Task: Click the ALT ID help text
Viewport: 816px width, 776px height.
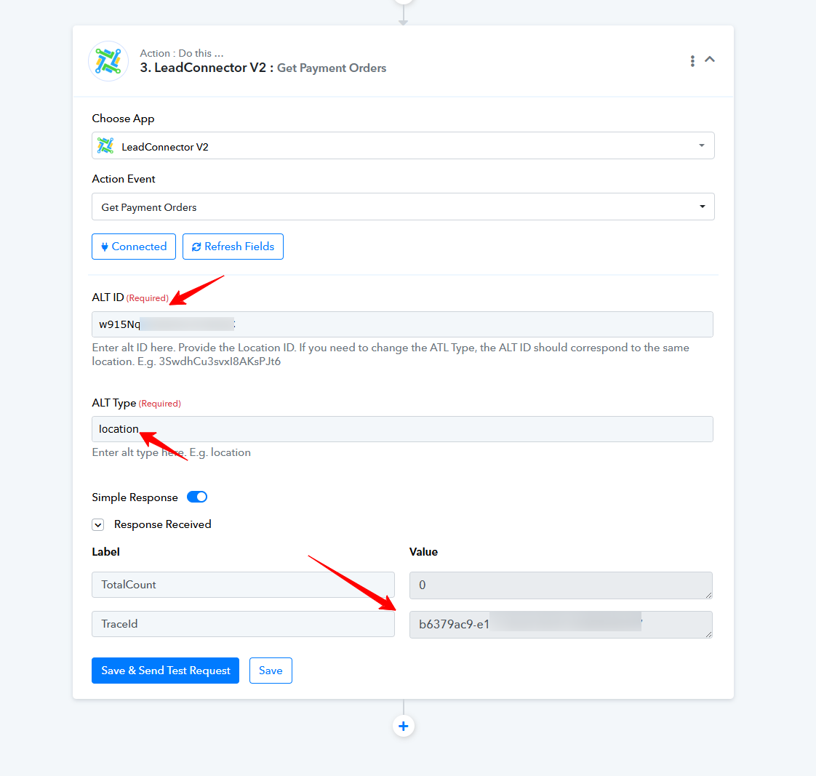Action: pos(391,354)
